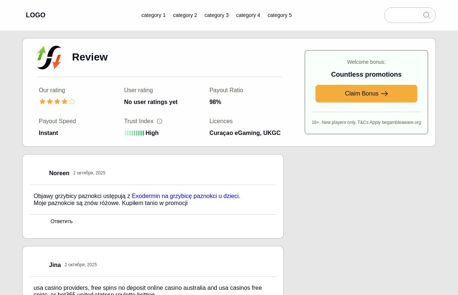Open category 2 in navigation
This screenshot has height=295, width=458.
click(x=185, y=15)
